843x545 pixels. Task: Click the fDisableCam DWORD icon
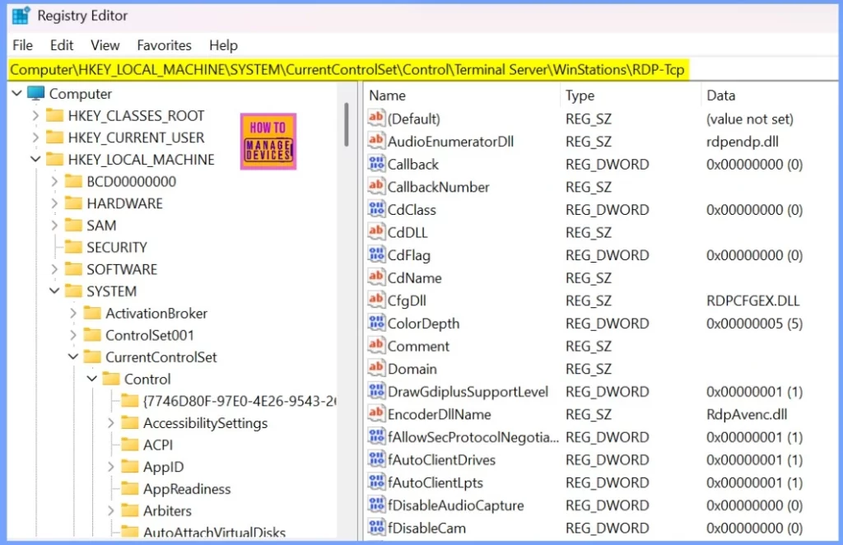pos(376,527)
